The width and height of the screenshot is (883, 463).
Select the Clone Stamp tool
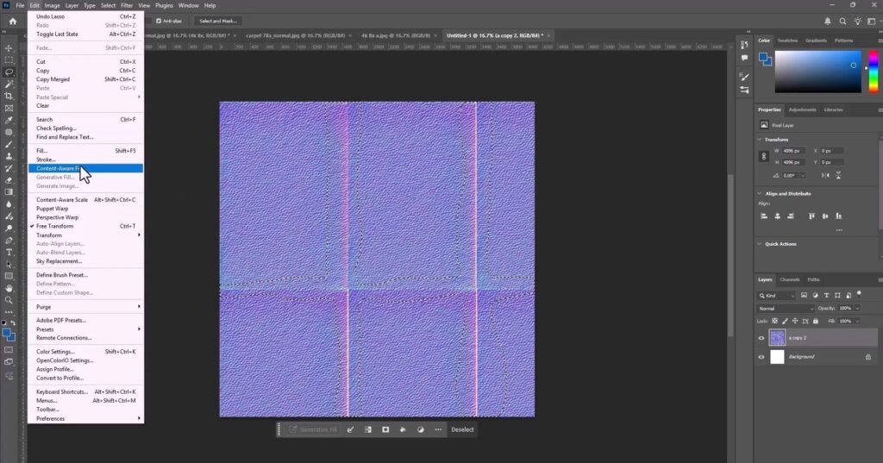[9, 156]
